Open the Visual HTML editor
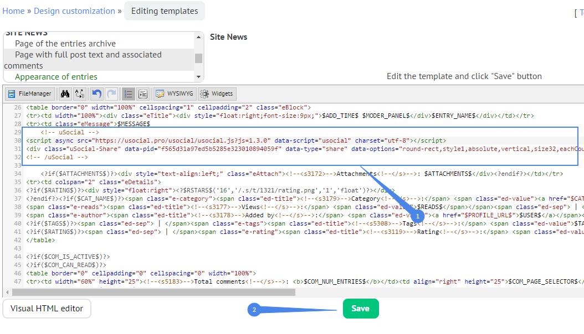 (x=47, y=309)
